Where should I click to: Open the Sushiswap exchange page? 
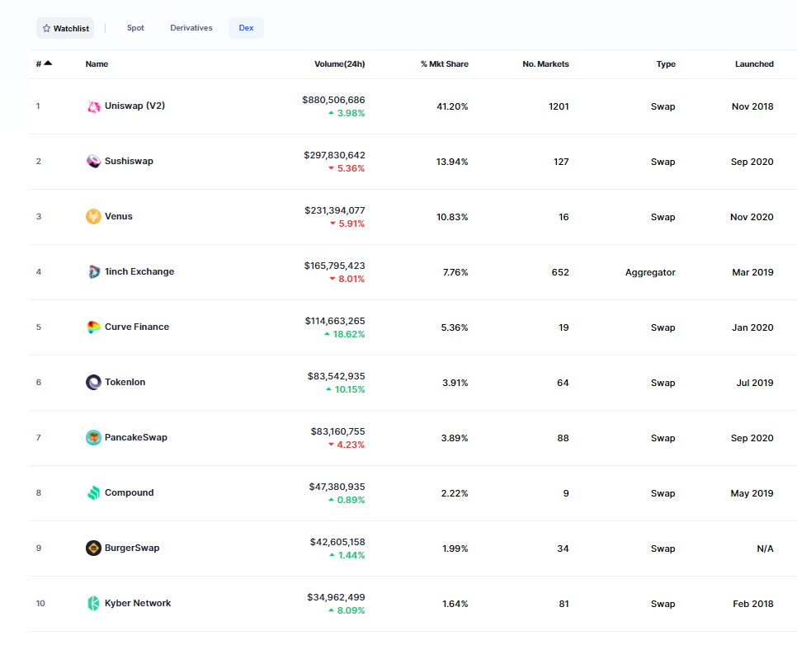coord(129,161)
